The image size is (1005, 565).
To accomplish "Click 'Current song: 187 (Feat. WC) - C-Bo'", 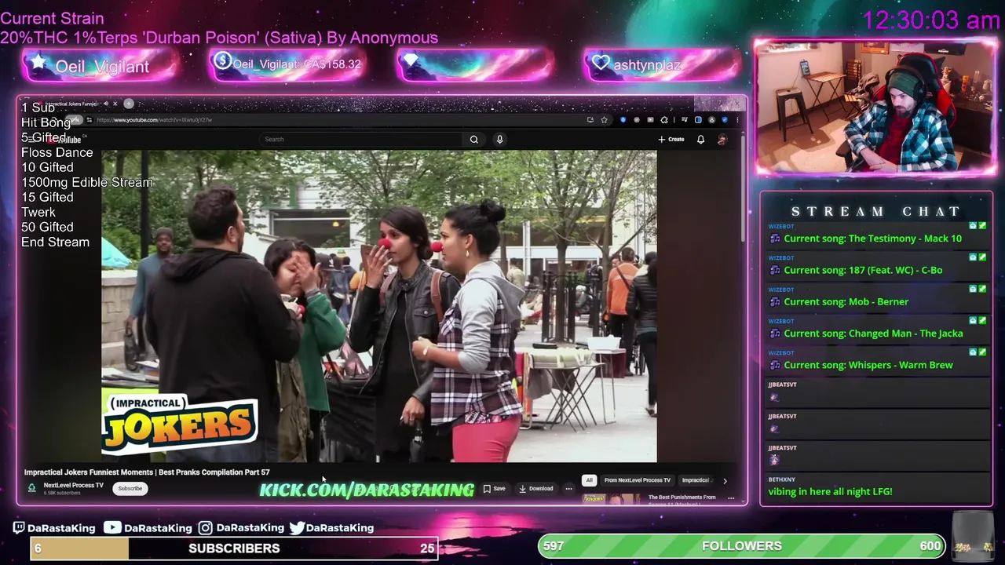I will [x=863, y=270].
